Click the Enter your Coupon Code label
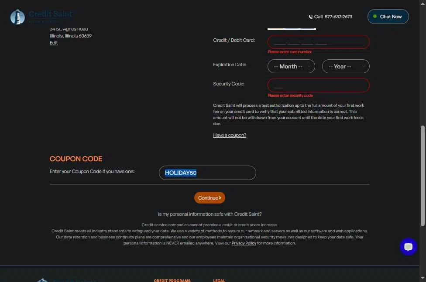 [x=92, y=172]
